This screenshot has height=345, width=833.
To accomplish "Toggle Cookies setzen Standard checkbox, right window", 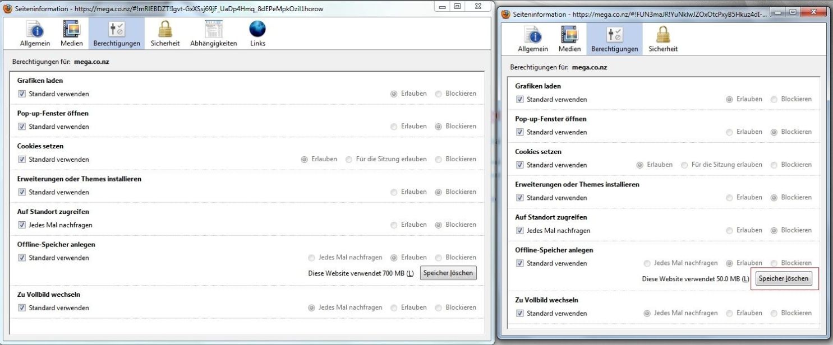I will click(521, 165).
